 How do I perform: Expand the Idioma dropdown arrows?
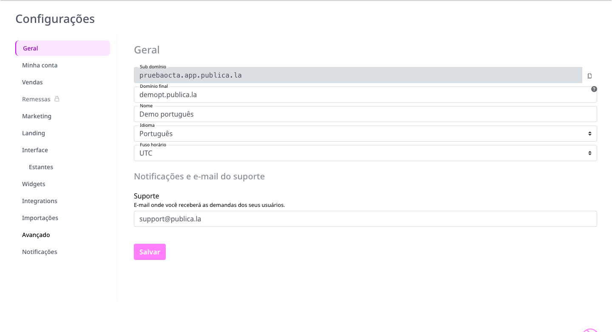[x=590, y=134]
